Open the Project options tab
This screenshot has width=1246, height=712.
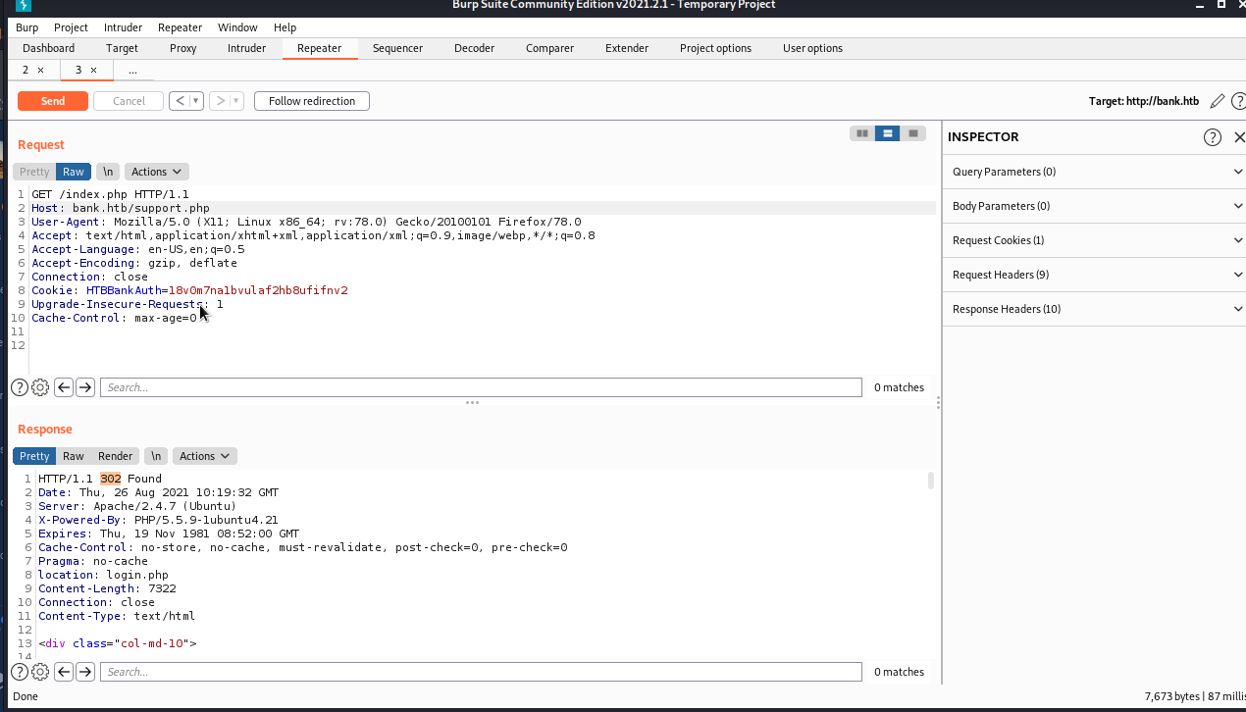(x=715, y=48)
